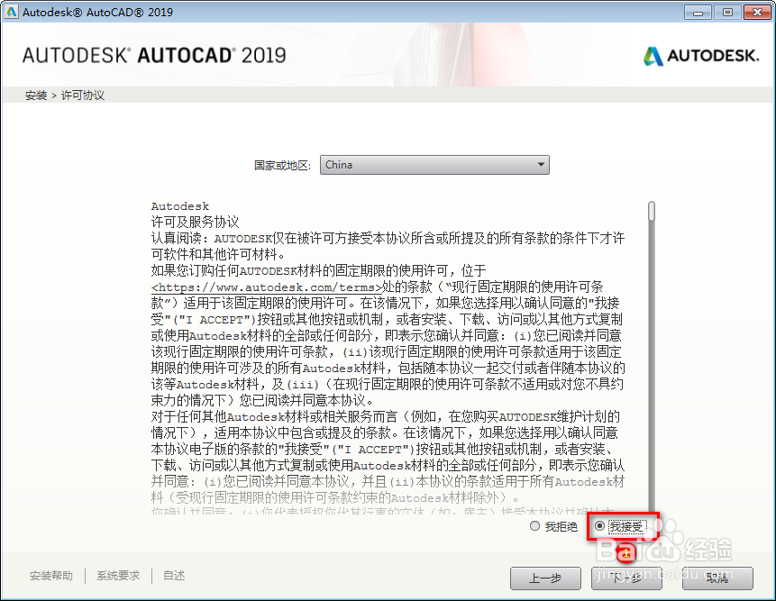Open the 自述 readme link

click(174, 576)
